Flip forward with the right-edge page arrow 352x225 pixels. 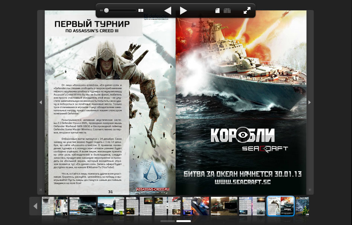point(310,102)
